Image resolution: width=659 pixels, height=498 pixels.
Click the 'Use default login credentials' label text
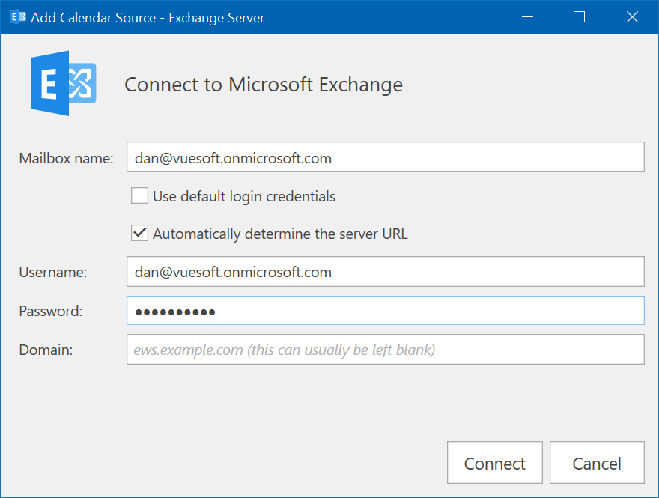click(244, 197)
